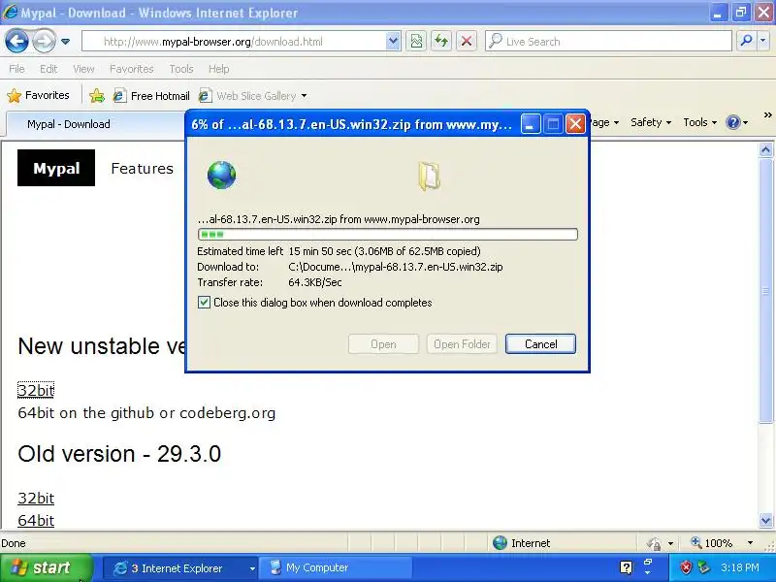
Task: Open the search provider dropdown arrow
Action: (763, 42)
